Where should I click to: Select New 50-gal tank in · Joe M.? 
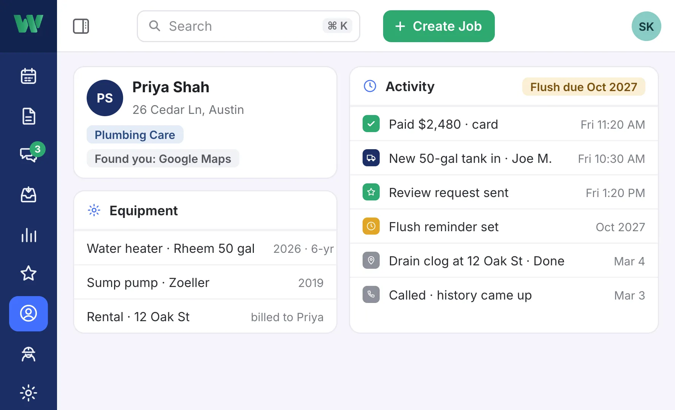click(x=471, y=159)
